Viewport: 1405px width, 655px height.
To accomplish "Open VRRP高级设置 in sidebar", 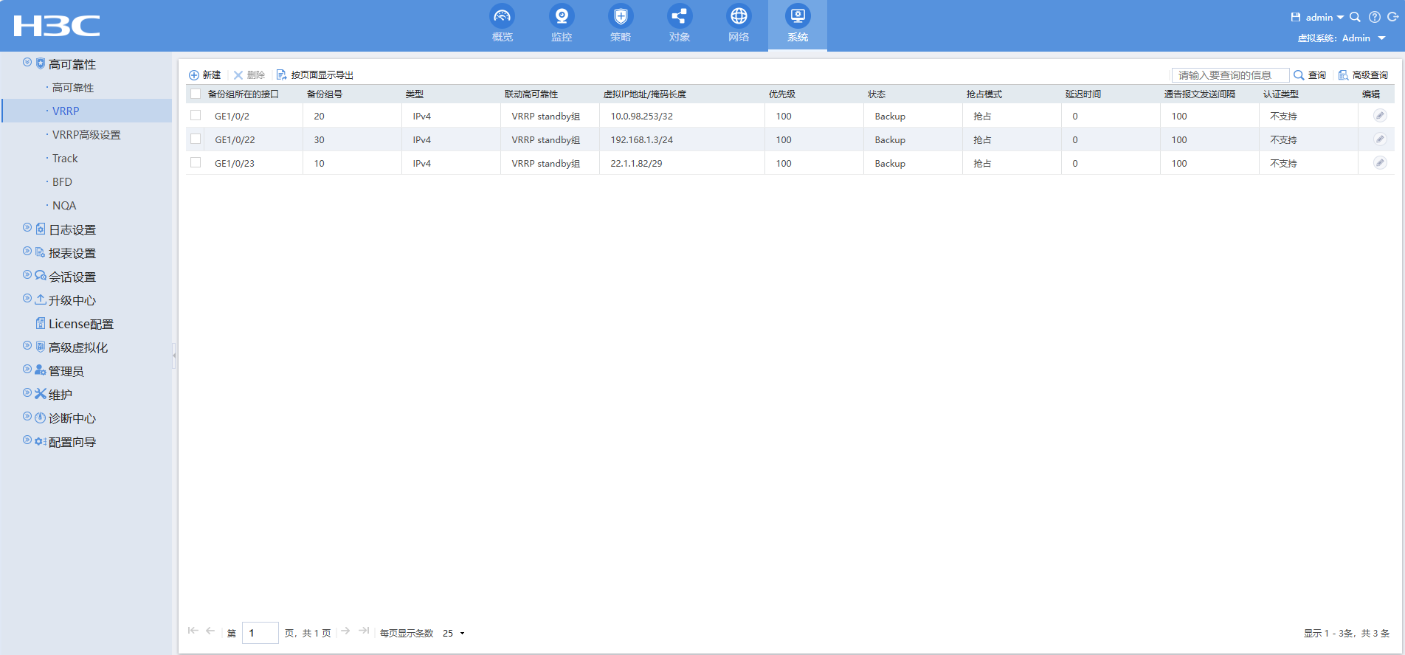I will (x=86, y=135).
